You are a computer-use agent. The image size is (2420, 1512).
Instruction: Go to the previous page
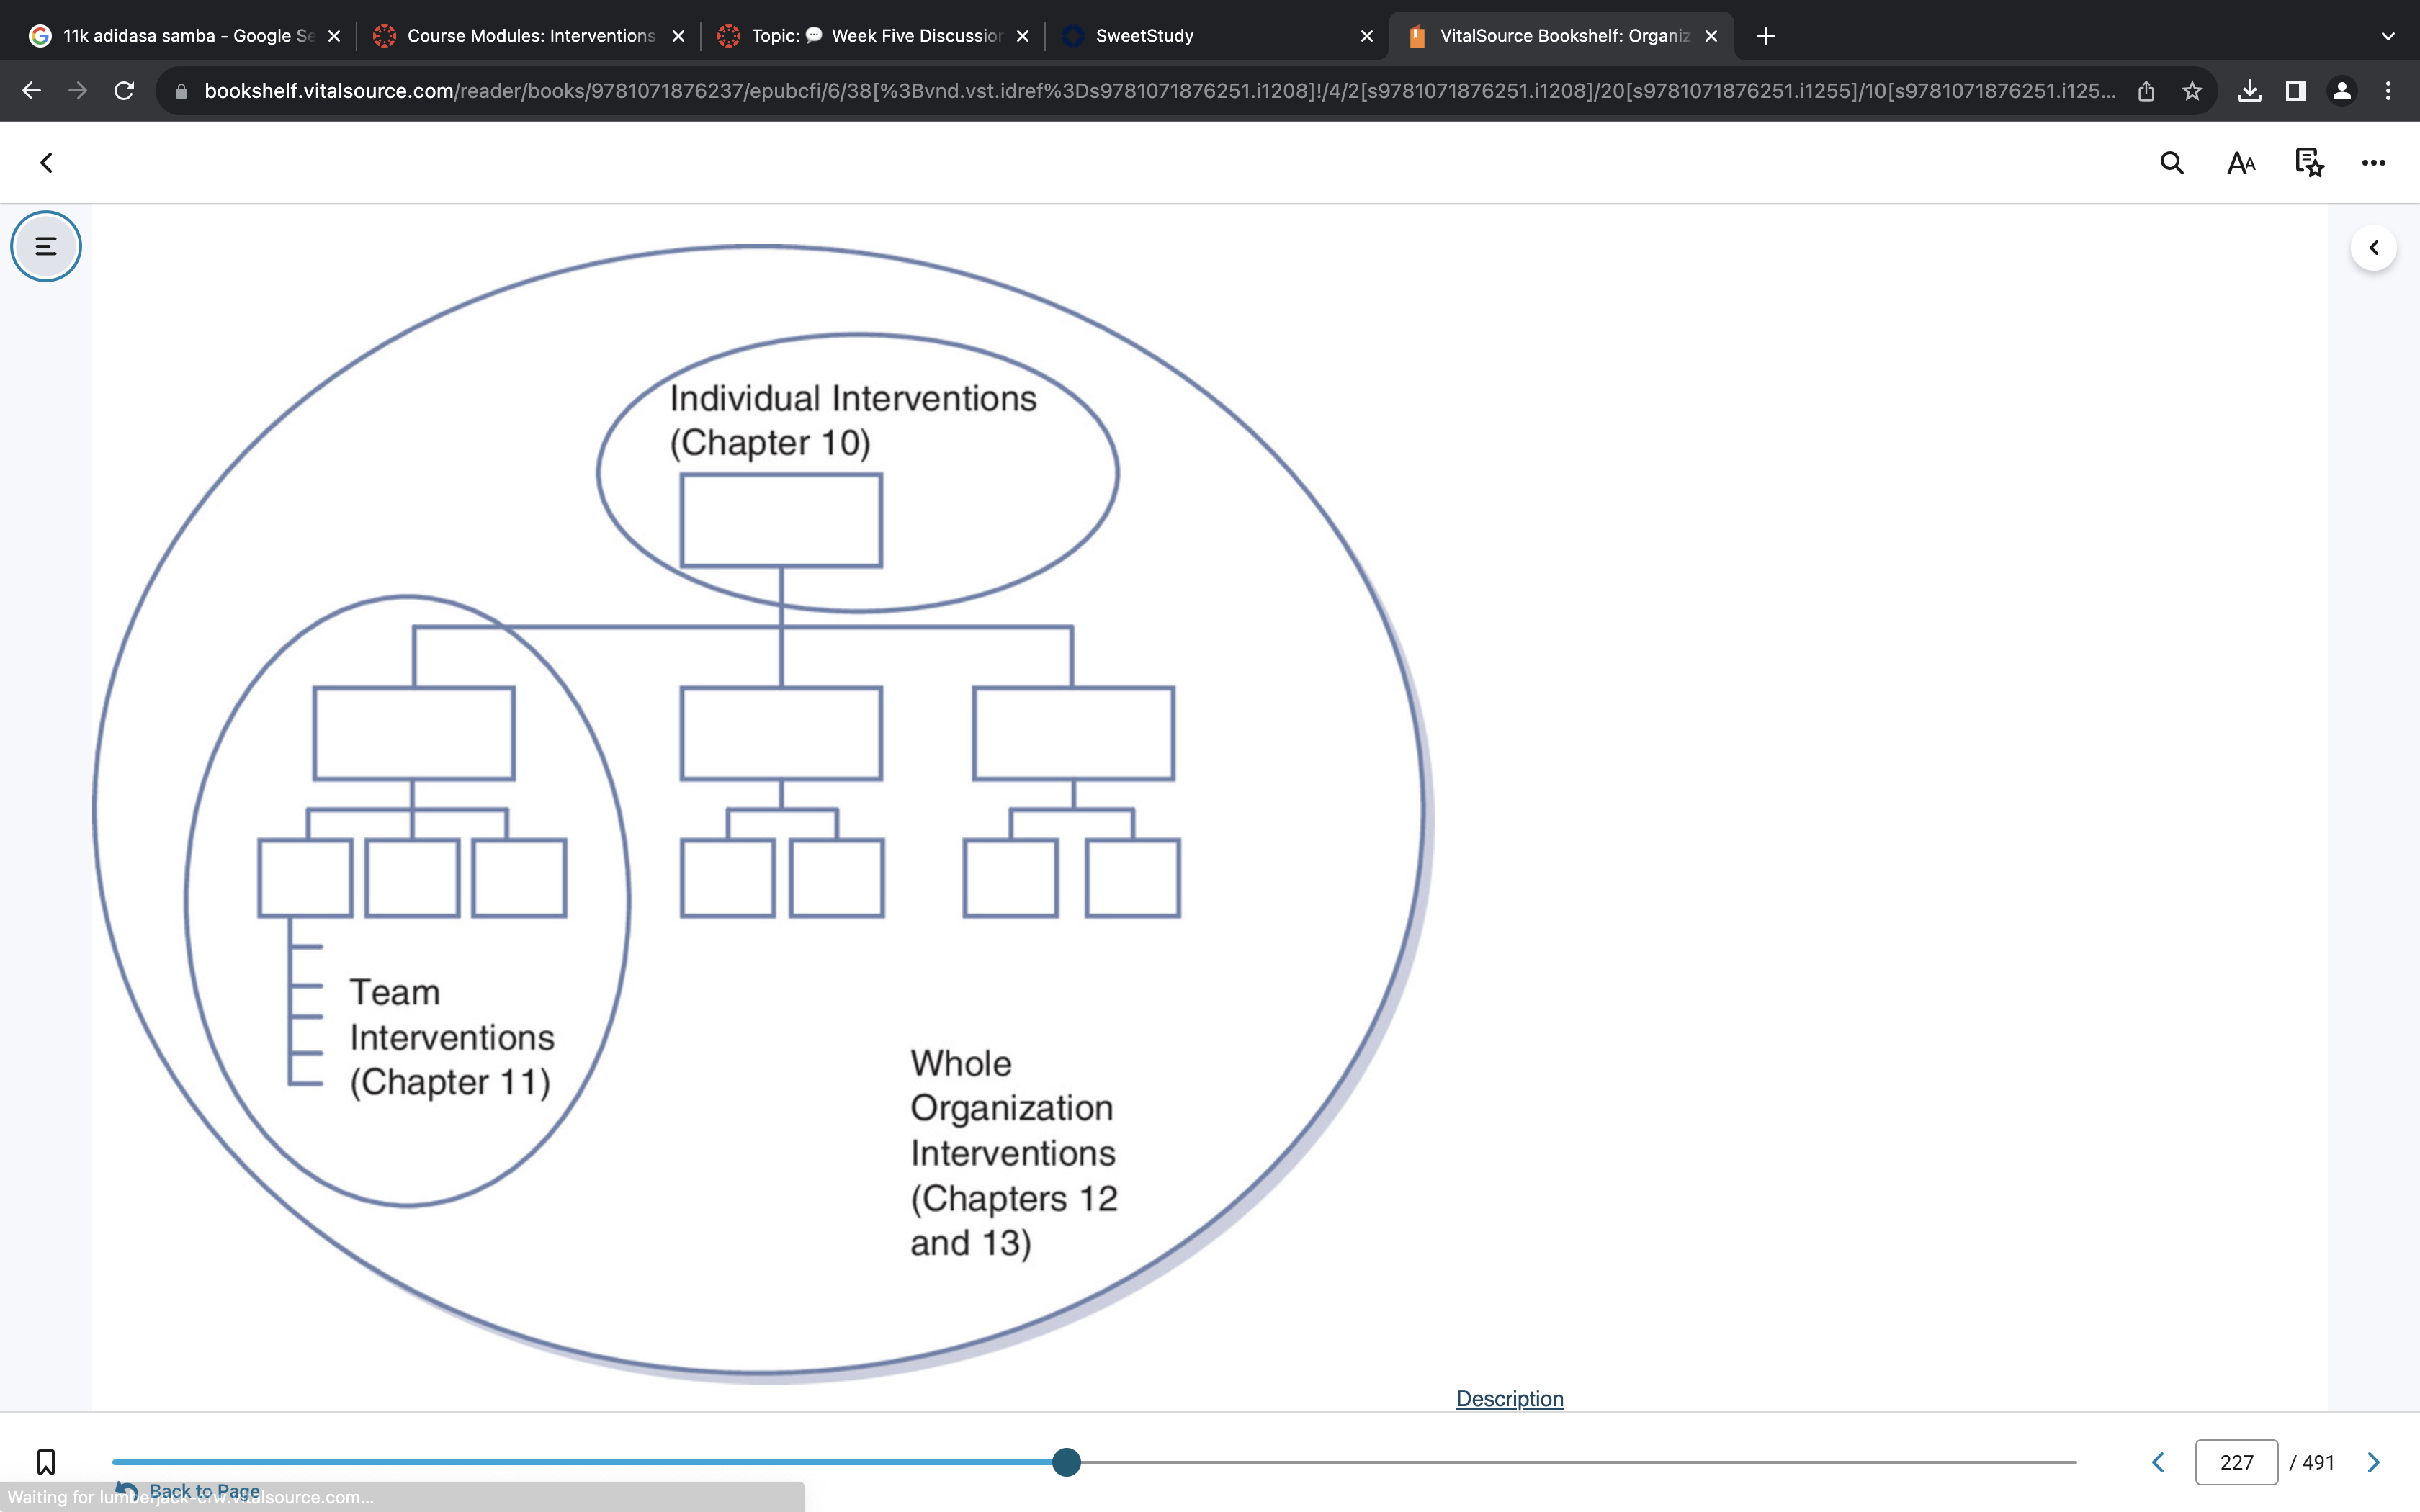(x=2158, y=1462)
